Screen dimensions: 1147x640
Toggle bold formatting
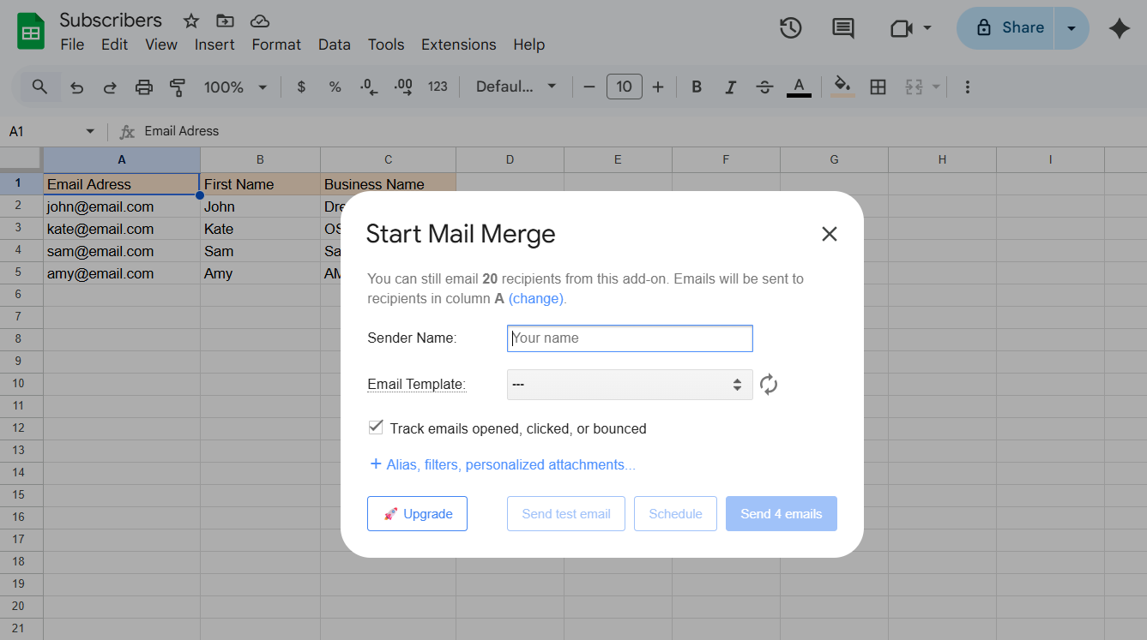click(697, 87)
